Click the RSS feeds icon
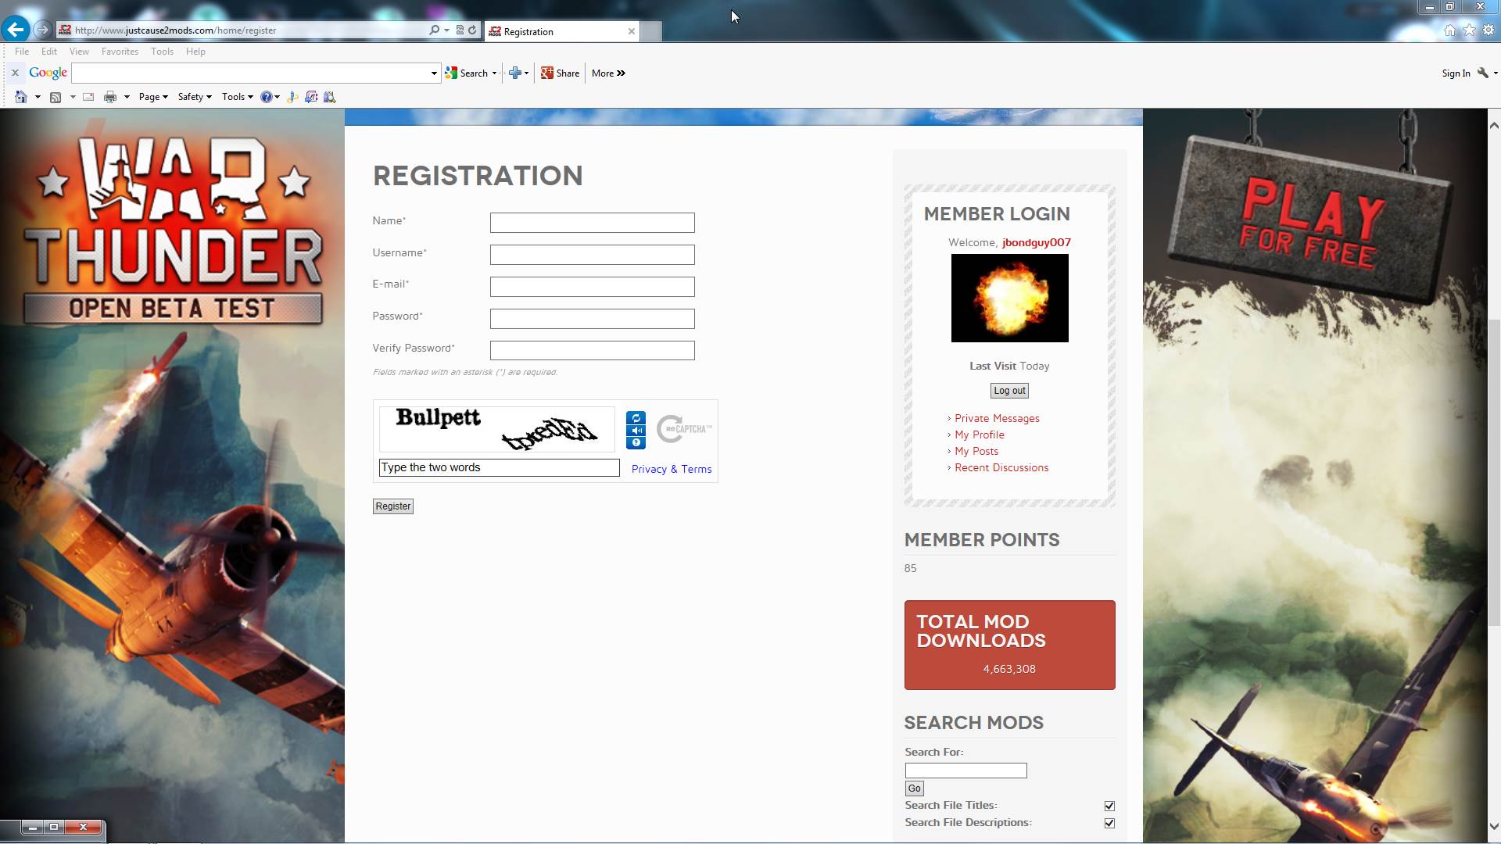The image size is (1501, 844). (56, 97)
